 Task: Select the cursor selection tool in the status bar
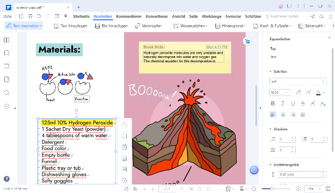[135, 189]
